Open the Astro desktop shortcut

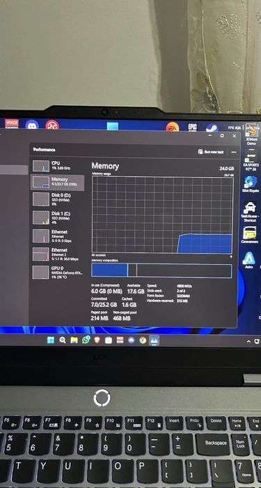(x=249, y=260)
